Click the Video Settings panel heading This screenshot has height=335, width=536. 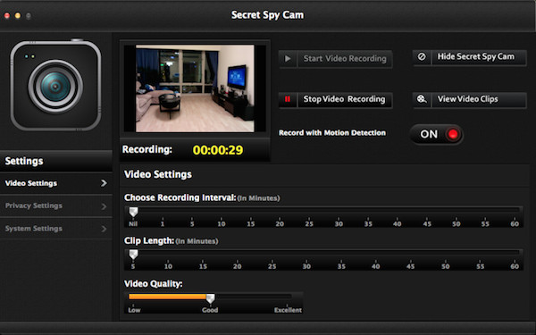coord(158,174)
